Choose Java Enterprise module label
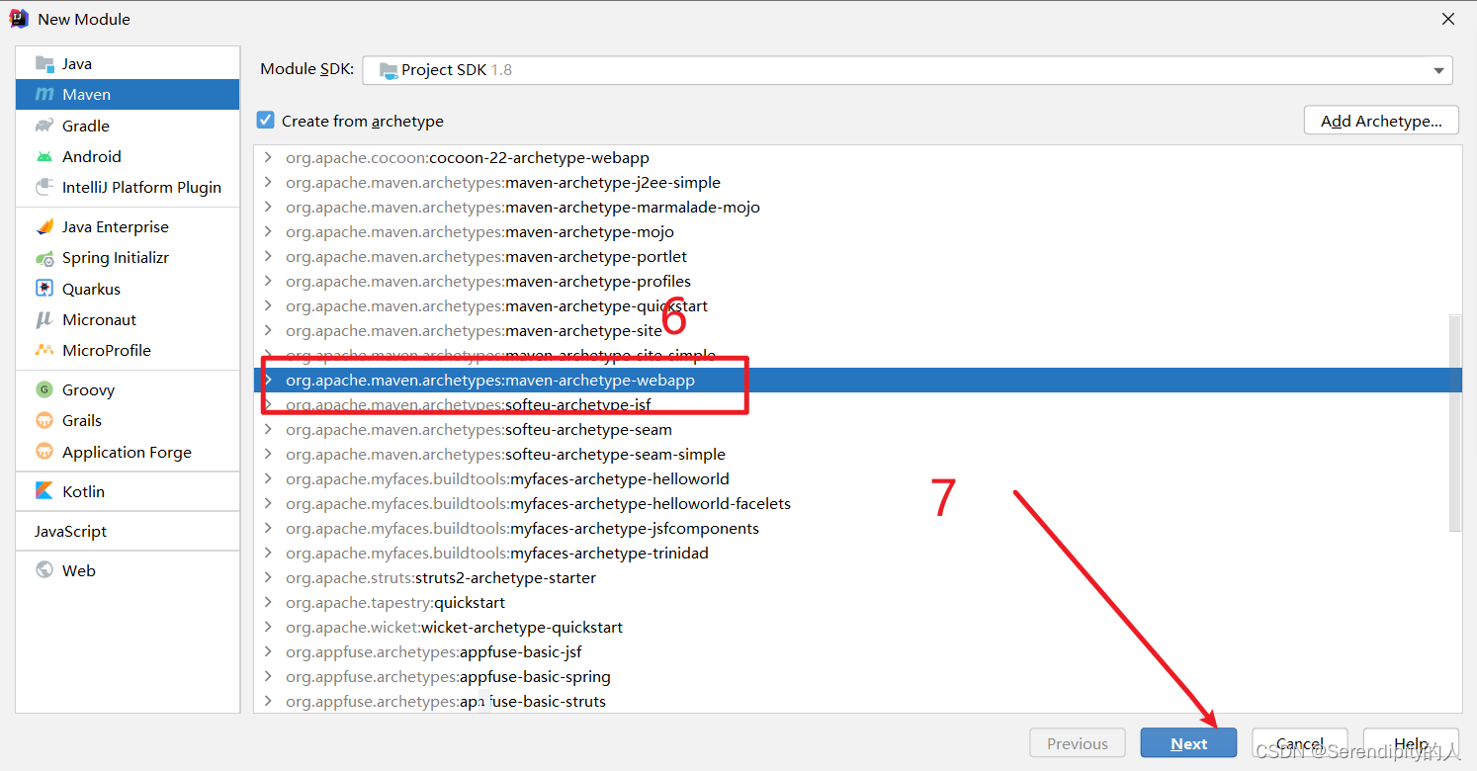The height and width of the screenshot is (771, 1477). coord(116,226)
